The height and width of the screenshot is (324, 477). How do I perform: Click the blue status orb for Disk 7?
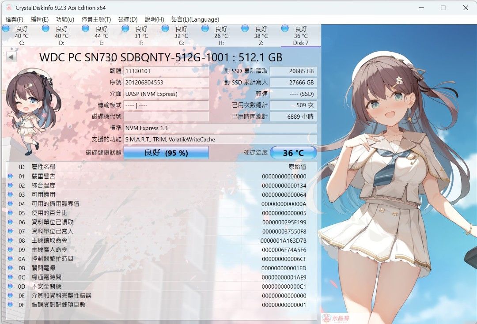(x=285, y=28)
